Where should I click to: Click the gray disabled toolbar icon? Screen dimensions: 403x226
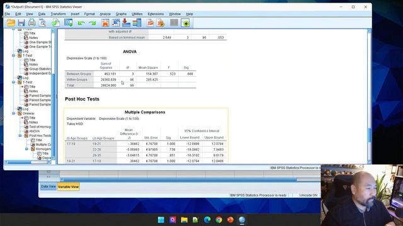[x=174, y=23]
